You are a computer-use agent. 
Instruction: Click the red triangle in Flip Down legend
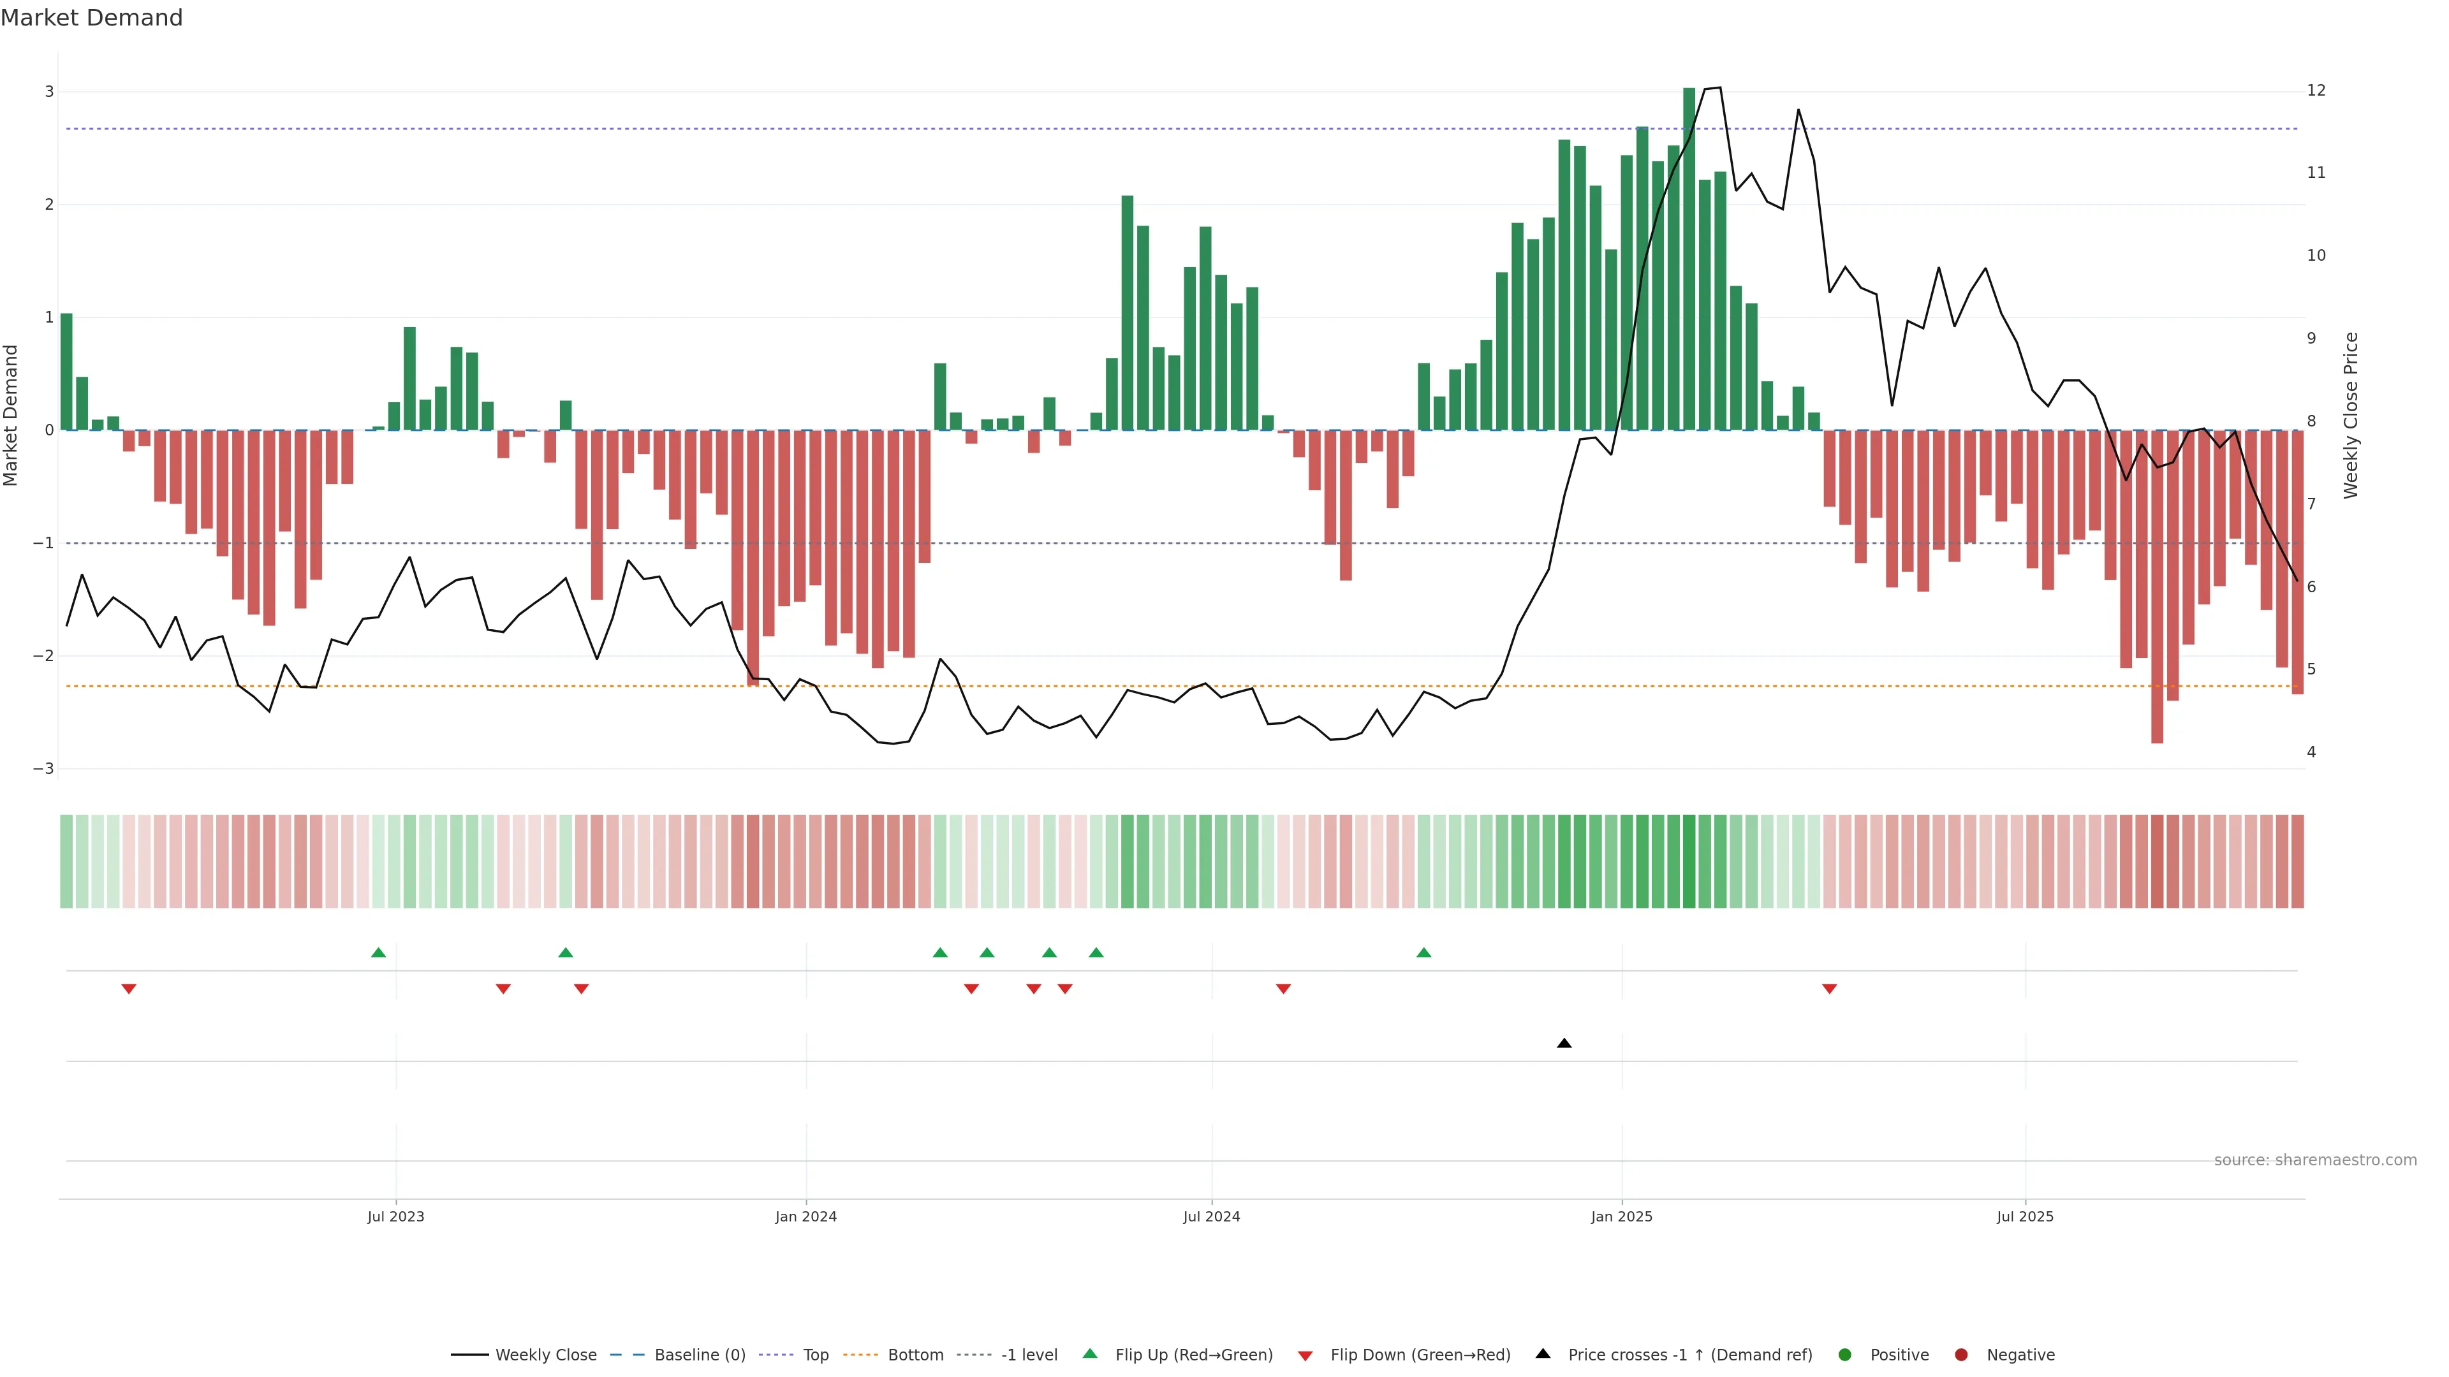pos(1305,1355)
